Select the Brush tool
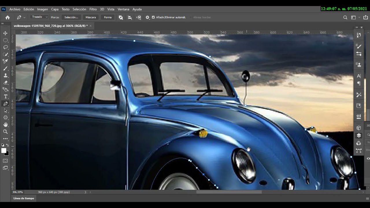 (5, 68)
